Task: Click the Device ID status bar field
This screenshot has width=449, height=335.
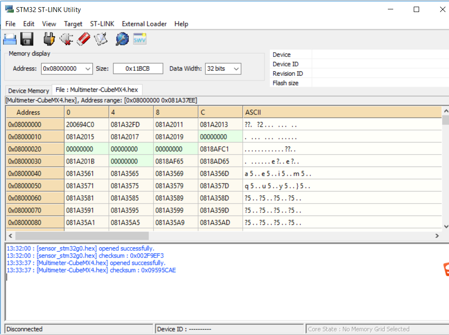Action: [x=229, y=329]
